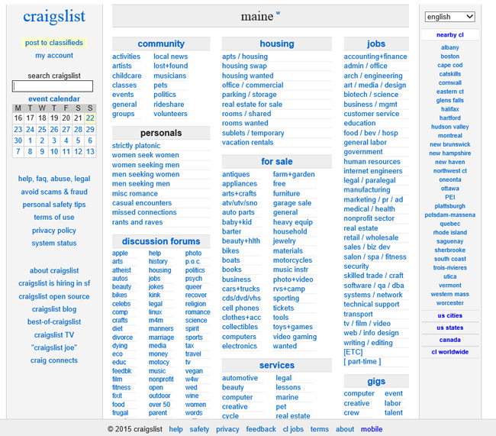The width and height of the screenshot is (496, 436).
Task: Open computer gigs
Action: 359,393
